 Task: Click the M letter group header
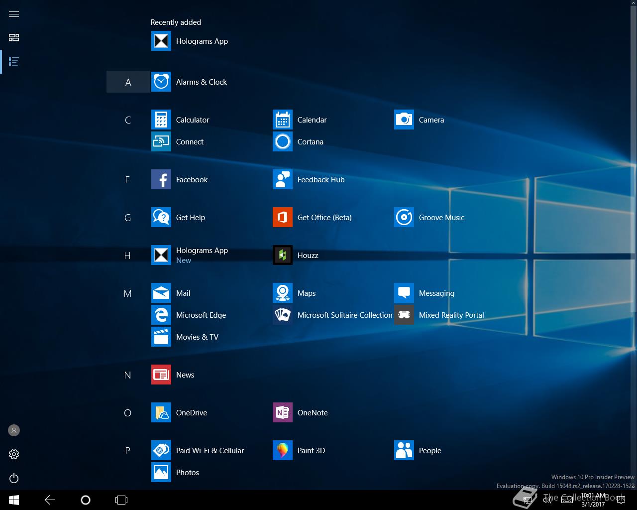click(x=127, y=293)
